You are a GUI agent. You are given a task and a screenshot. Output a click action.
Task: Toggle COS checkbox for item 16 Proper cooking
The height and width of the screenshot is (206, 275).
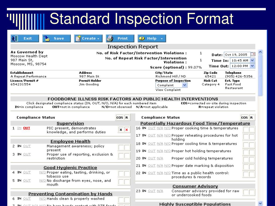tap(246, 130)
